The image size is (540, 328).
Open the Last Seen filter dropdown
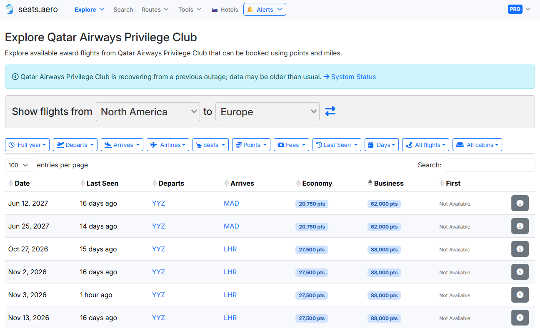(337, 145)
